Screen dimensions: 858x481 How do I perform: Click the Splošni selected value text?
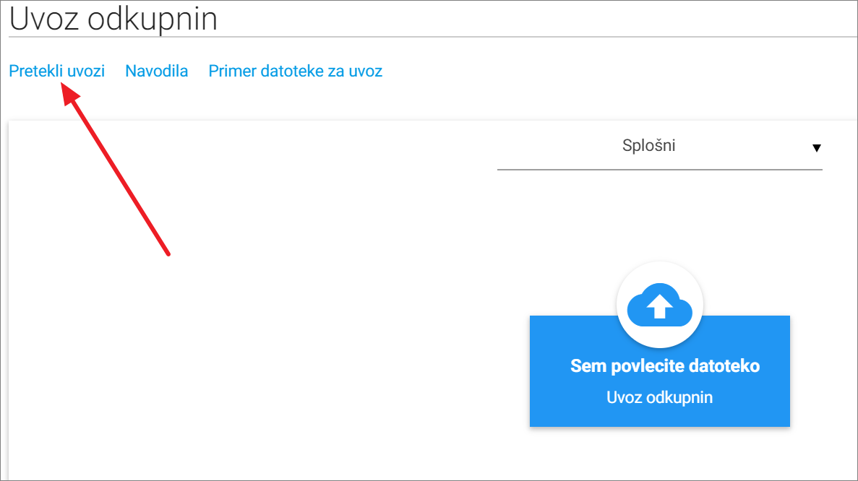648,146
